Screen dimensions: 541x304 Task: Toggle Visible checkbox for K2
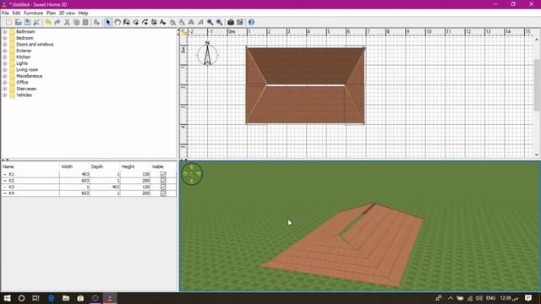point(163,181)
